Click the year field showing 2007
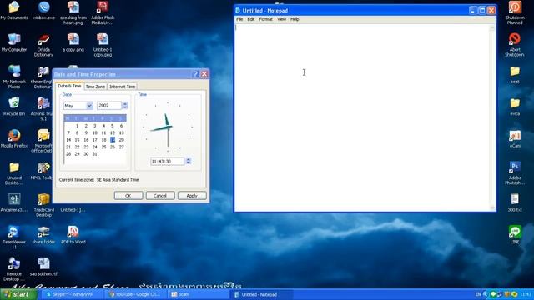The image size is (534, 300). (109, 106)
